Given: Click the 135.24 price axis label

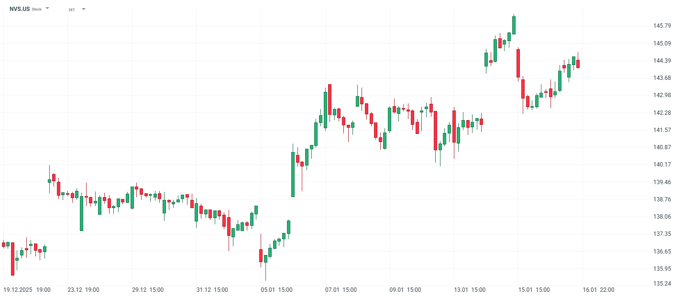Looking at the screenshot, I should [x=661, y=284].
